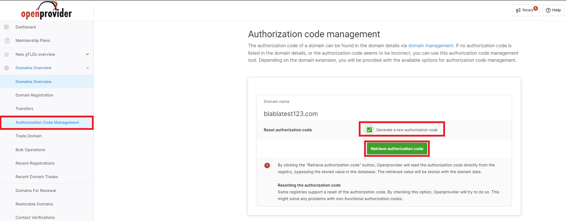Click the Resetting the authorization code subheading
The image size is (566, 221).
tap(309, 185)
